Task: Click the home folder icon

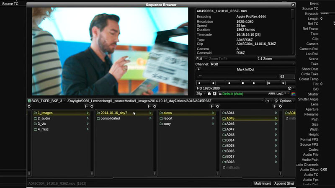Action: point(276,101)
